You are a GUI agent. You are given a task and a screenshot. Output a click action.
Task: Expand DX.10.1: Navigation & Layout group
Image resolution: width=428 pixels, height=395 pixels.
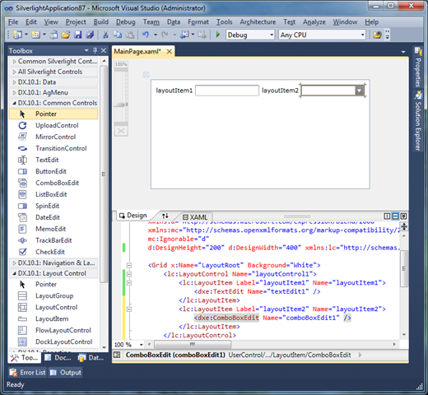coord(15,263)
